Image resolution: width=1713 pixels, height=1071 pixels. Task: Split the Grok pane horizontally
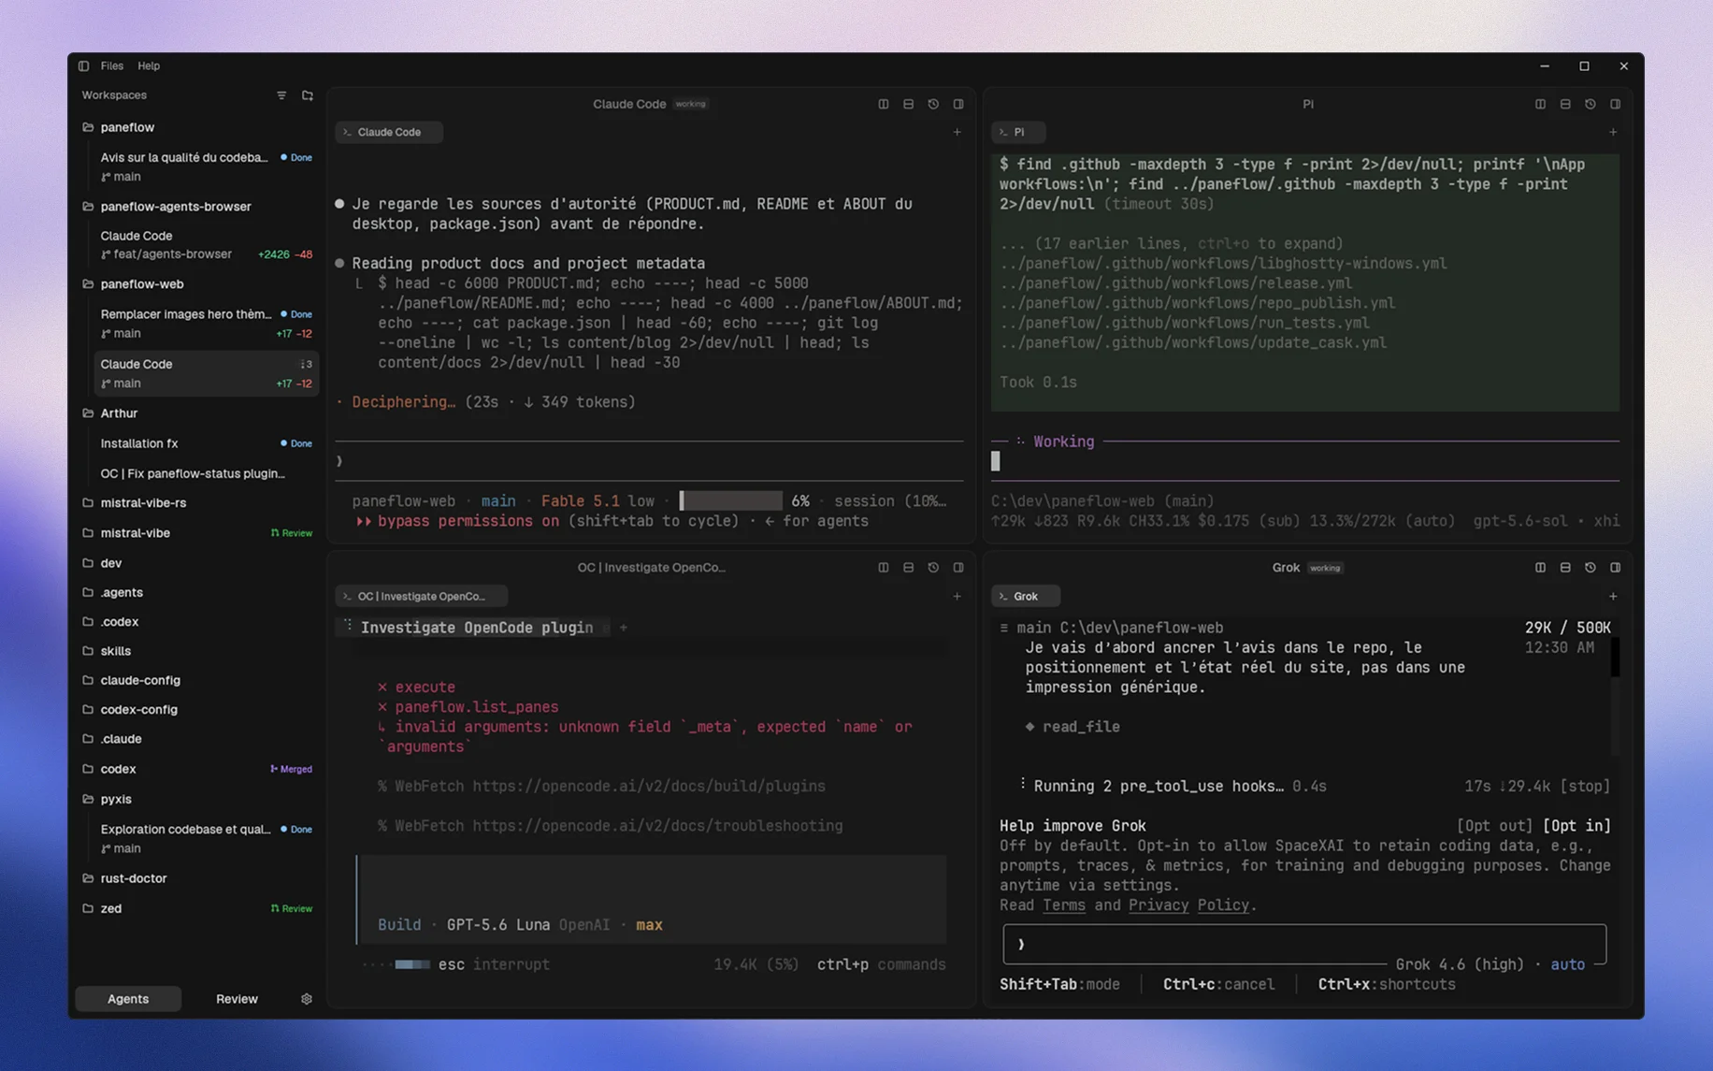[1565, 568]
